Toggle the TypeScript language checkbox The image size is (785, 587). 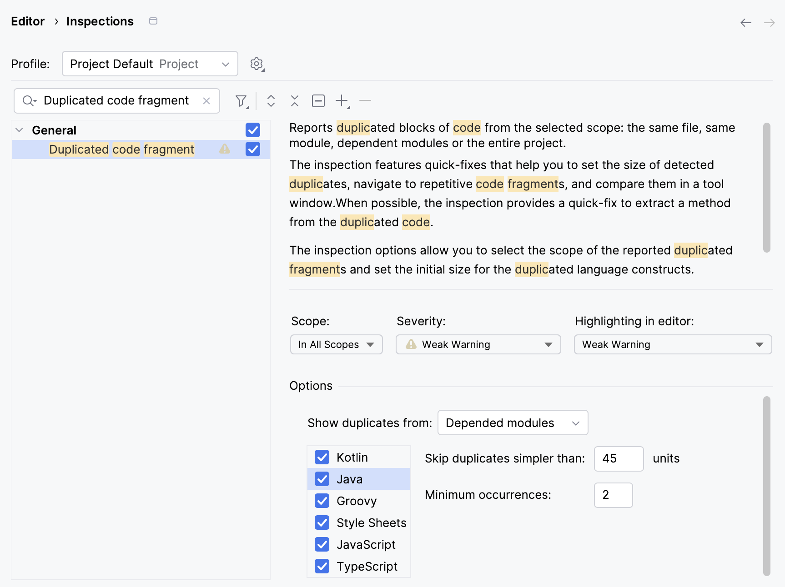tap(322, 566)
